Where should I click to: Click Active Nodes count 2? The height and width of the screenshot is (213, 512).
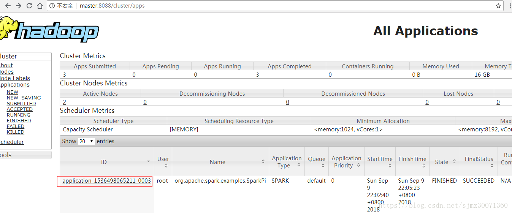[x=64, y=102]
